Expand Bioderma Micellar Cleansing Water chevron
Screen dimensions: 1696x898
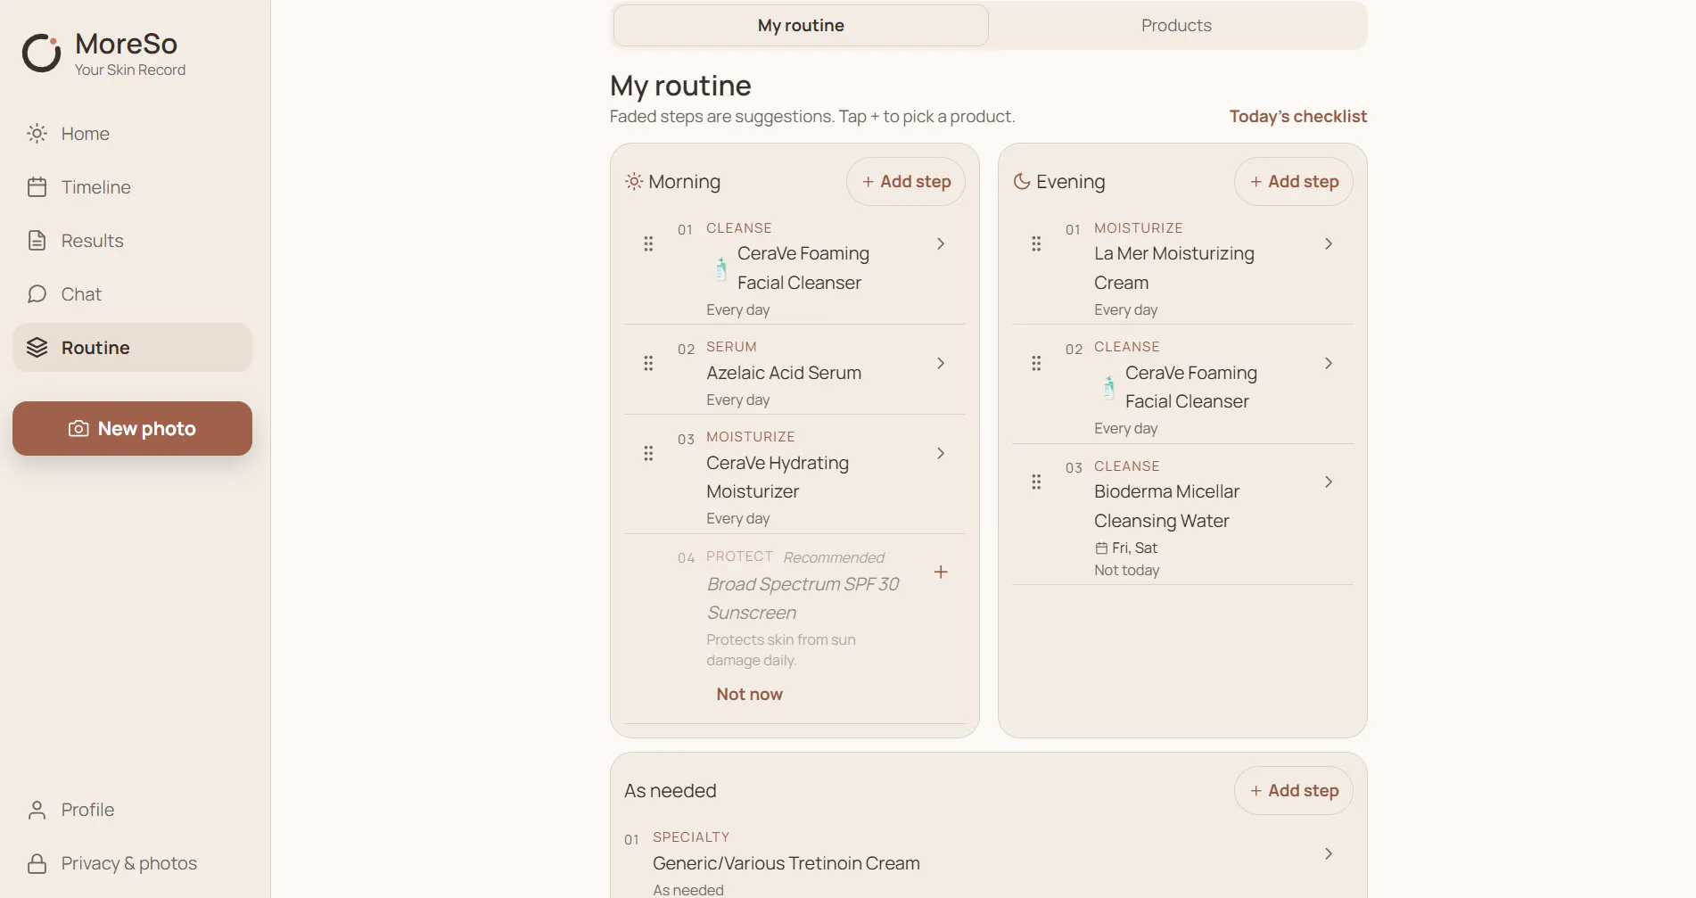(1329, 482)
